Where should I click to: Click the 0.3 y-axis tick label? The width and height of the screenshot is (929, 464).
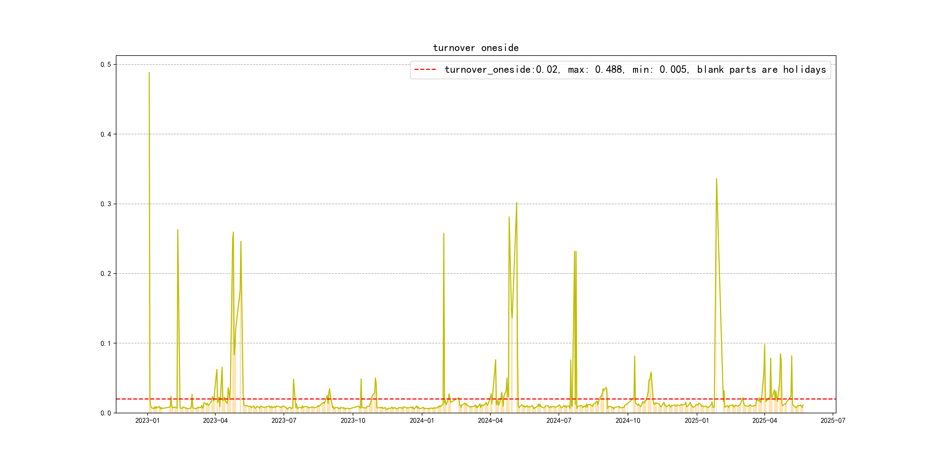click(x=106, y=204)
